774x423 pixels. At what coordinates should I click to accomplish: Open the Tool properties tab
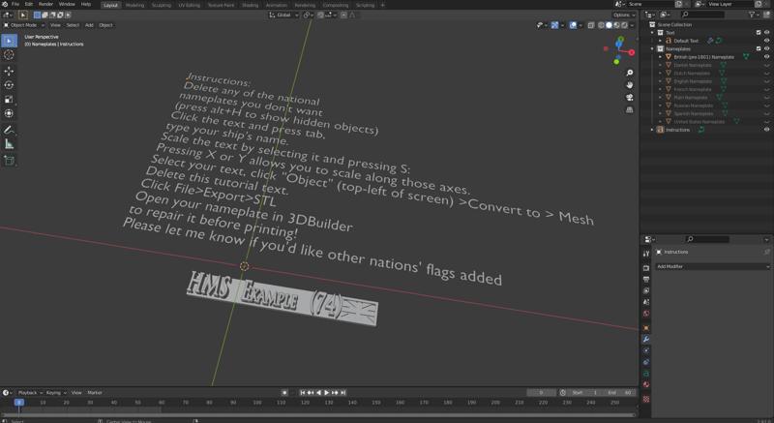click(x=646, y=254)
